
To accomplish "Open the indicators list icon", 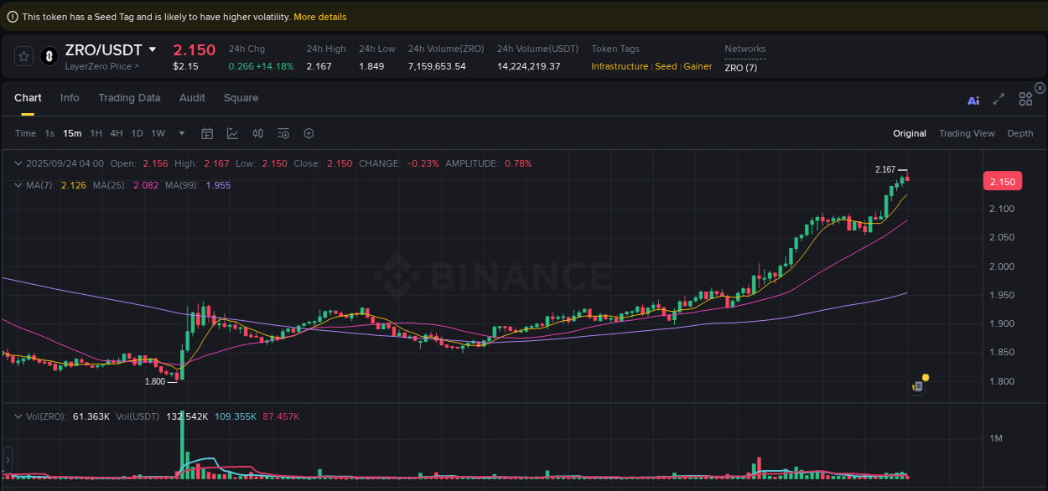I will coord(283,133).
